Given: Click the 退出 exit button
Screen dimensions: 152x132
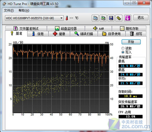Looking at the screenshot, I should pos(141,18).
